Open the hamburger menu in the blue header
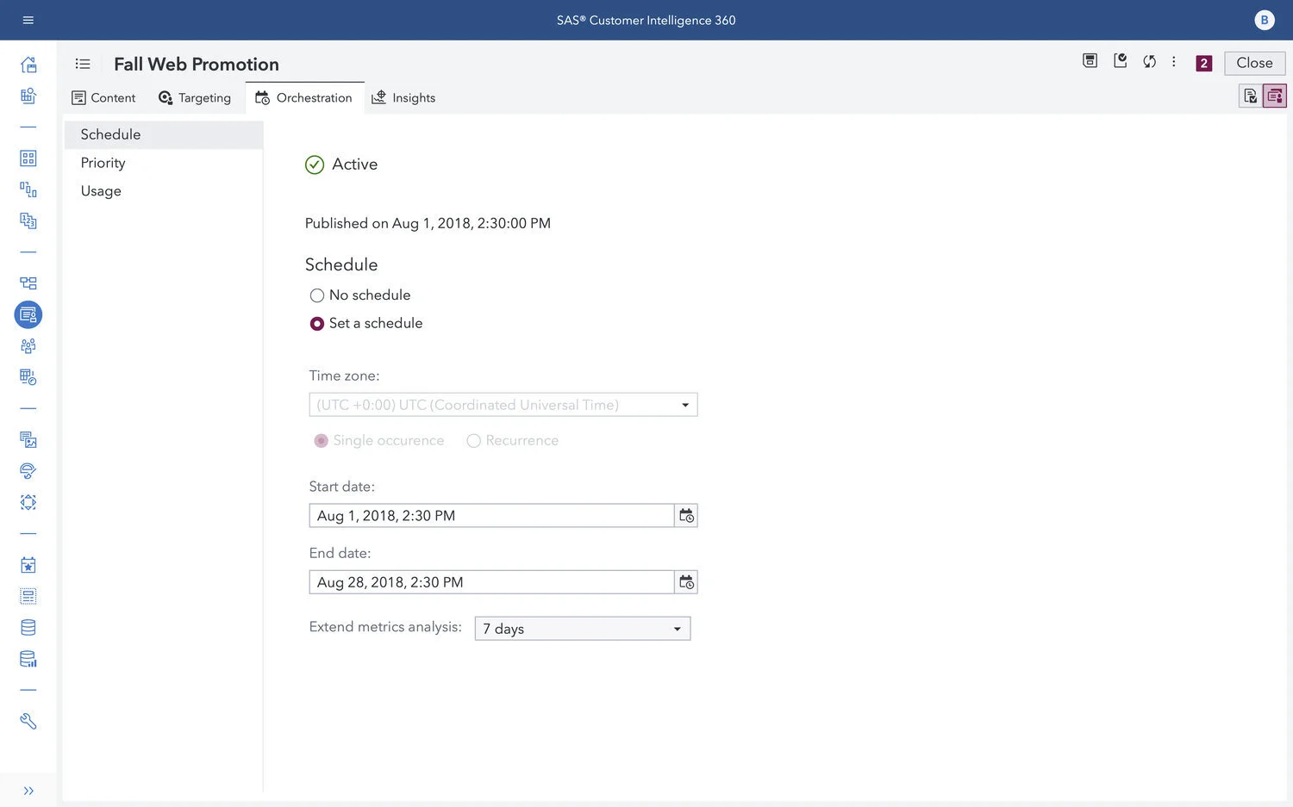 (x=28, y=20)
